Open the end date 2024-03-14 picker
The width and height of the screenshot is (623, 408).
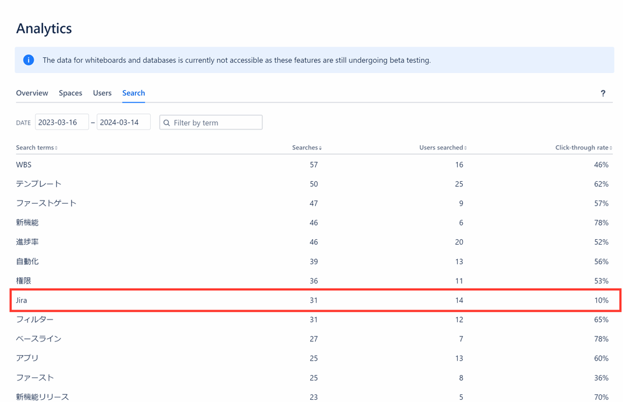coord(123,122)
